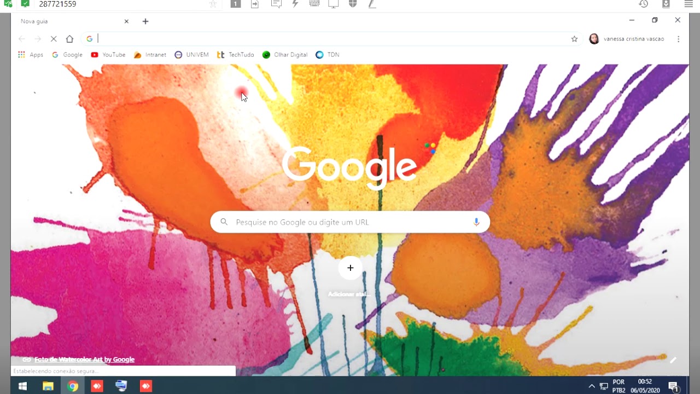Open the Olhar Digital bookmark
The height and width of the screenshot is (394, 700).
coord(285,55)
